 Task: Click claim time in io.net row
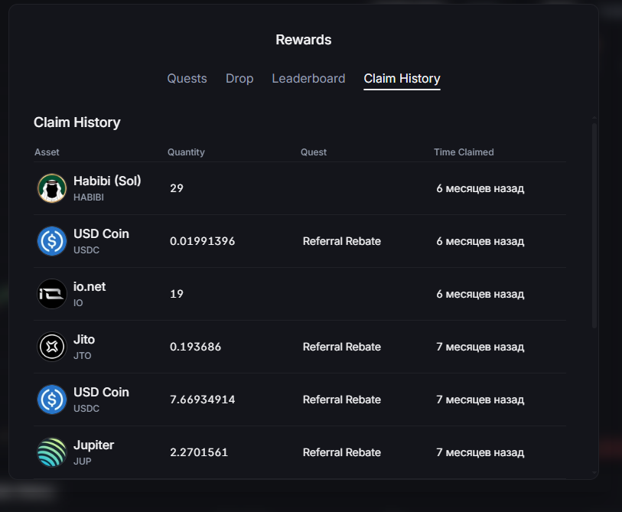coord(480,294)
